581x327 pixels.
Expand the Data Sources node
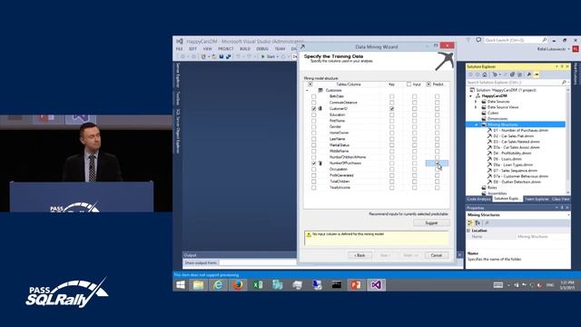(x=476, y=101)
